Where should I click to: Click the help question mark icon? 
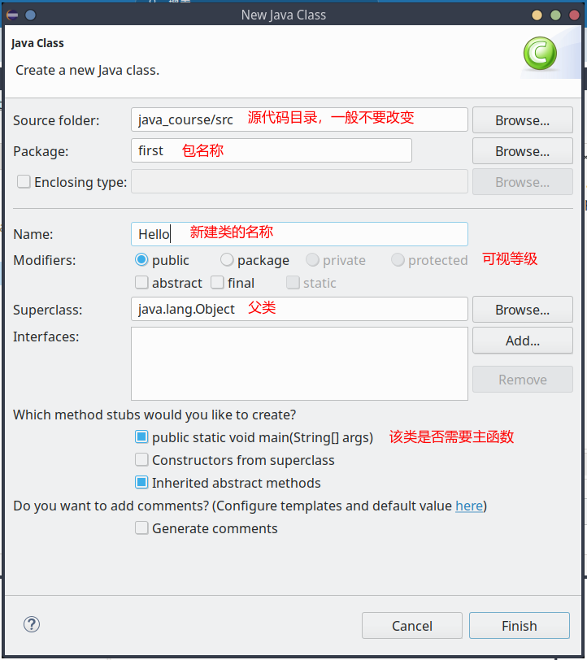tap(32, 624)
